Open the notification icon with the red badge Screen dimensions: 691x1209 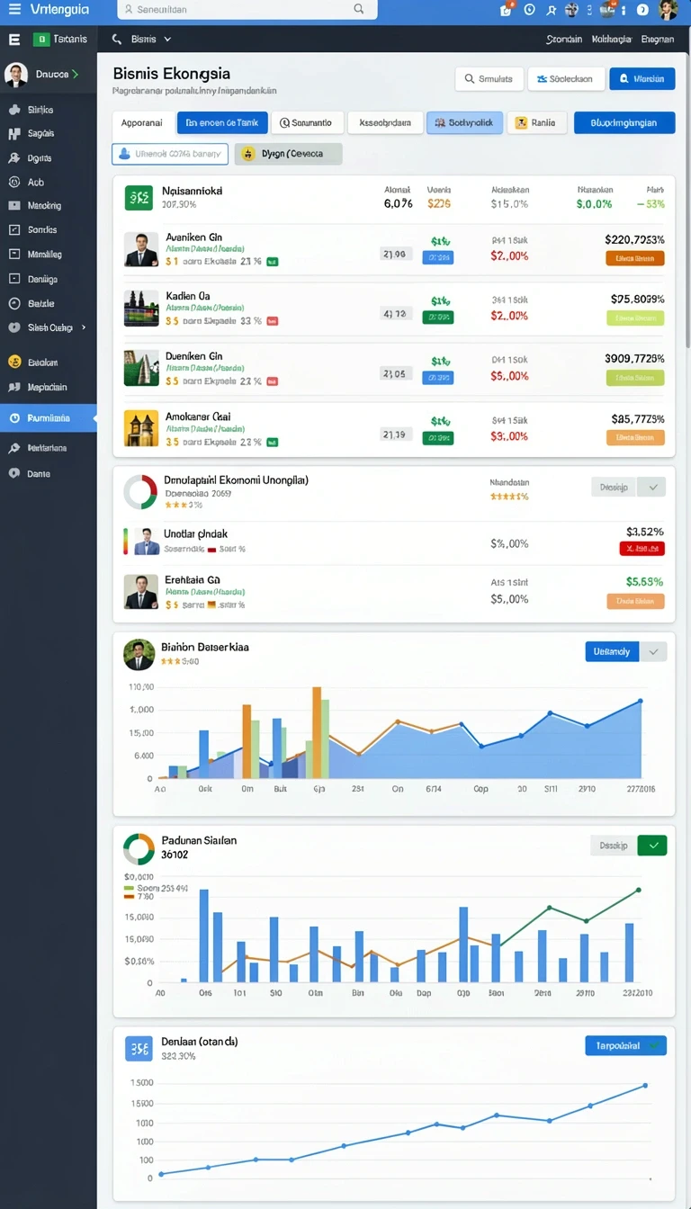point(506,9)
